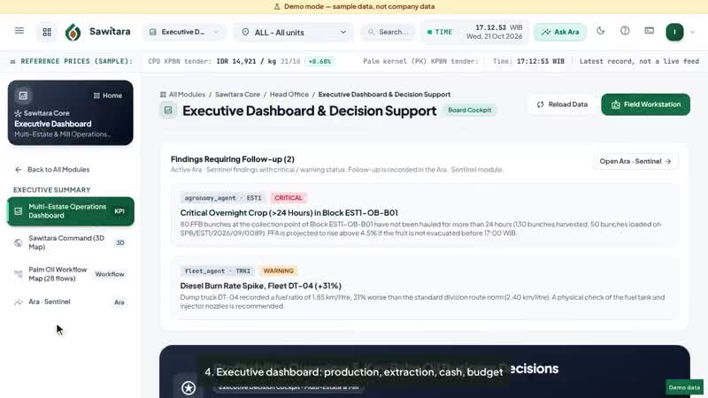Screen dimensions: 708x398
Task: Click the Board Cockpit badge
Action: [x=470, y=110]
